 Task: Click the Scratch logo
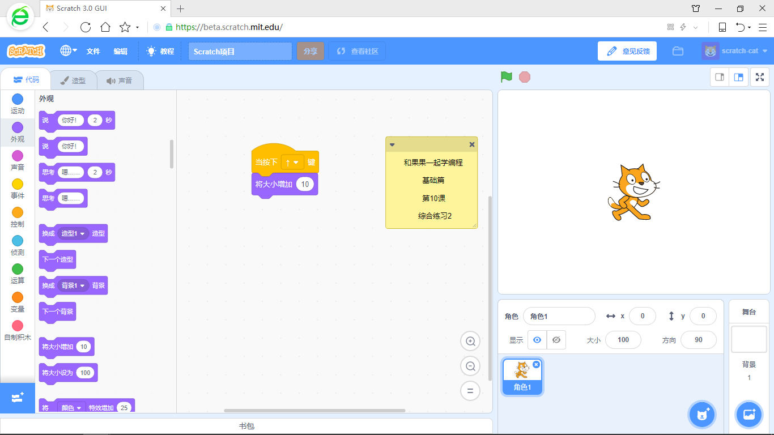click(26, 51)
